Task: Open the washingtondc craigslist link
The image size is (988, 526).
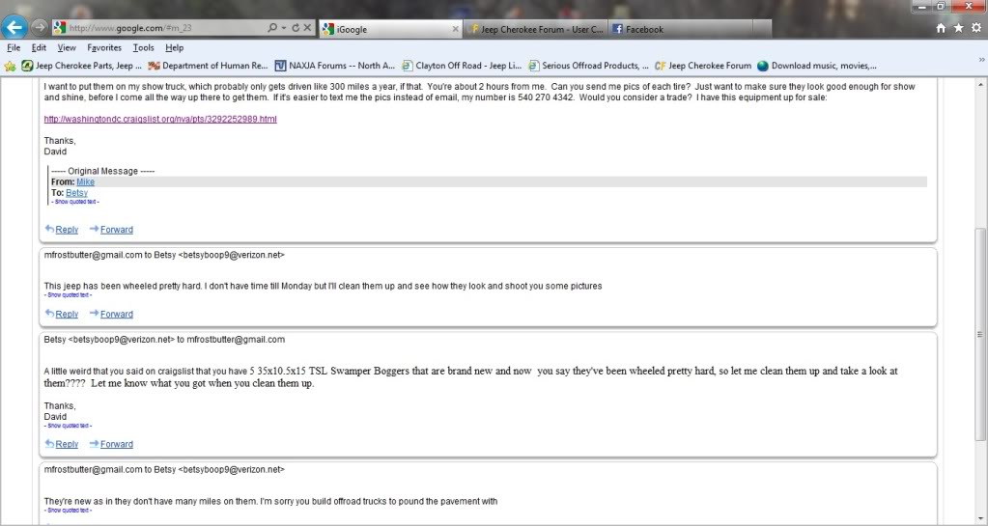Action: (x=160, y=119)
